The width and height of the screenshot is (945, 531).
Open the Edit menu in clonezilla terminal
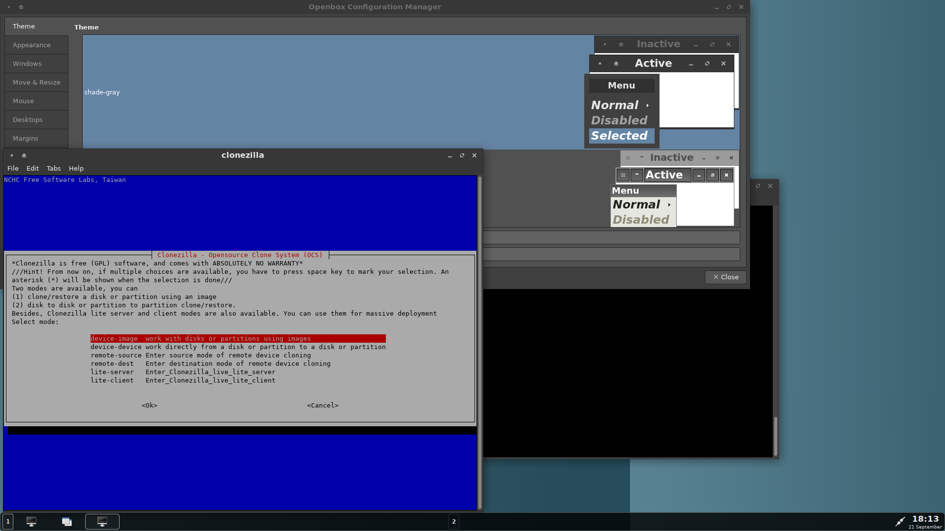(32, 168)
